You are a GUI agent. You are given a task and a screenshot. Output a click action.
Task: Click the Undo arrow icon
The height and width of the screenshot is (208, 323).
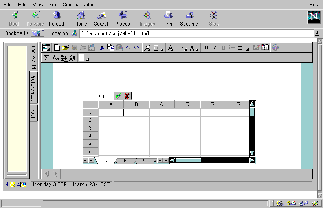tap(128, 47)
